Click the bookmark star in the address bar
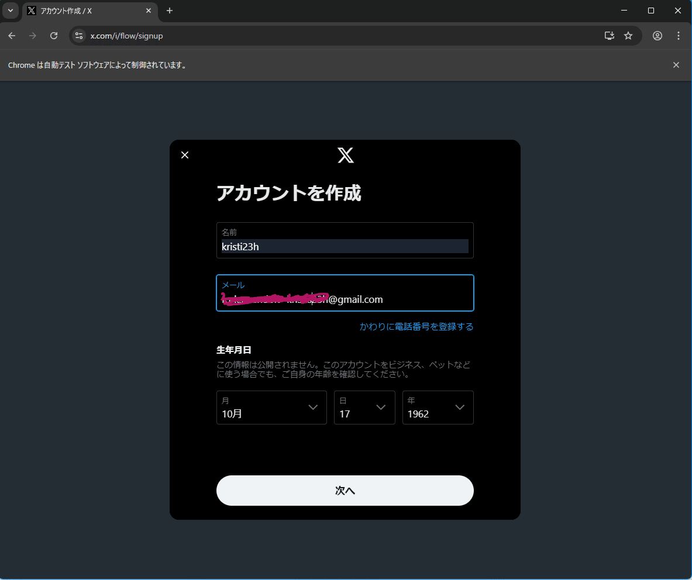This screenshot has width=692, height=580. tap(628, 36)
